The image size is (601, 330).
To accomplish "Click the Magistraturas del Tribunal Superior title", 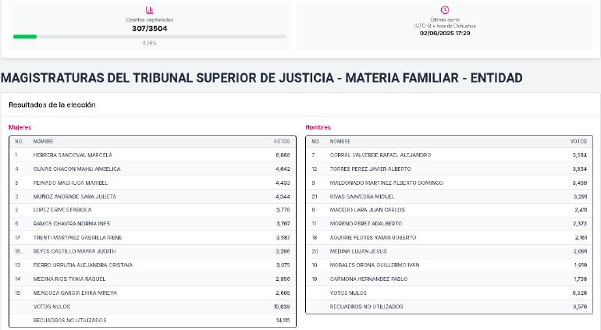I will [261, 78].
